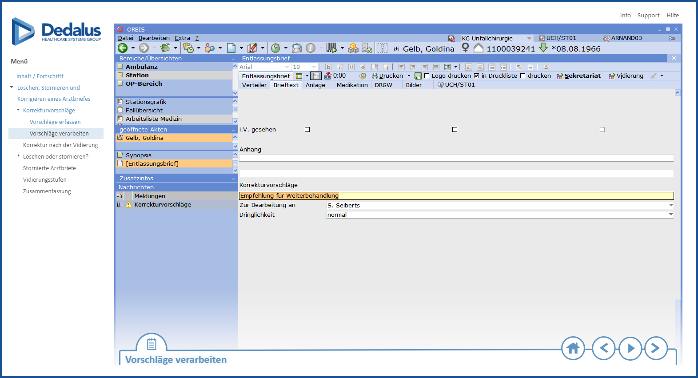The image size is (698, 378).
Task: Click the barcode scan icon
Action: [x=331, y=48]
